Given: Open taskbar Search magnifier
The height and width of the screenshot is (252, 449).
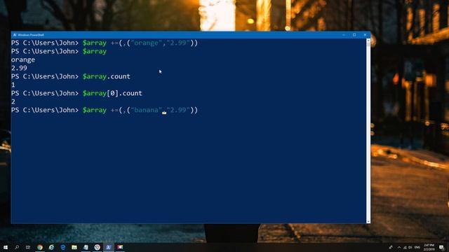Looking at the screenshot, I should coord(17,247).
